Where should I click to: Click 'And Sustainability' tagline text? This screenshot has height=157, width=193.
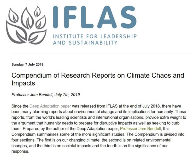pyautogui.click(x=85, y=42)
